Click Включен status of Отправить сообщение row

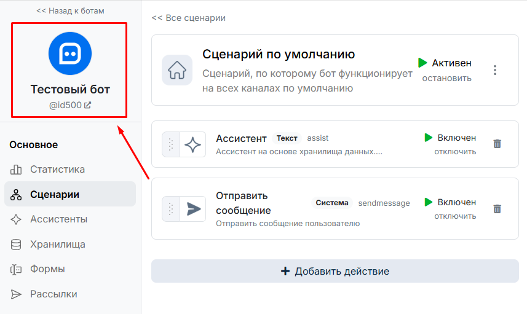[x=456, y=202]
